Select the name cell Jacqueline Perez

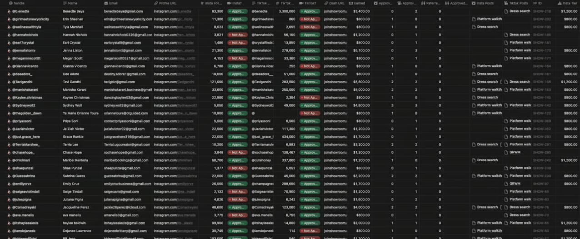(x=77, y=207)
